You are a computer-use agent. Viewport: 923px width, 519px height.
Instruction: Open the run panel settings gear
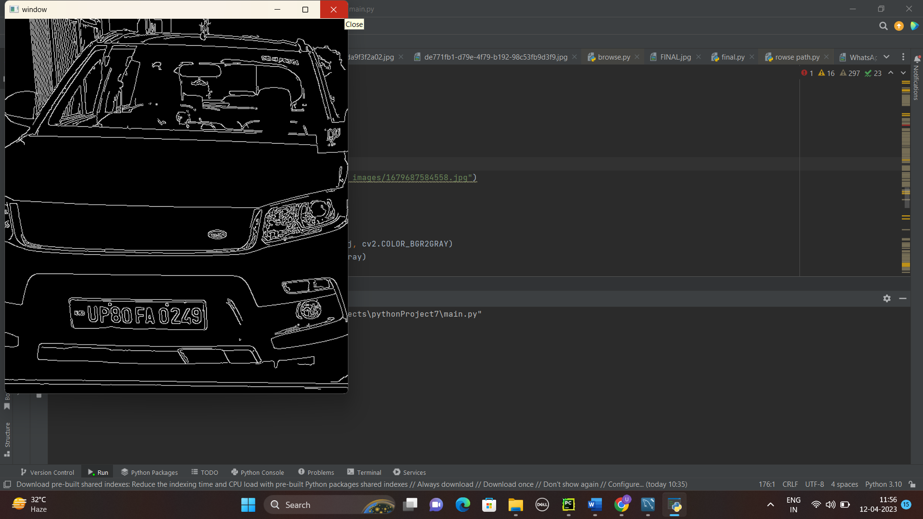(x=887, y=298)
